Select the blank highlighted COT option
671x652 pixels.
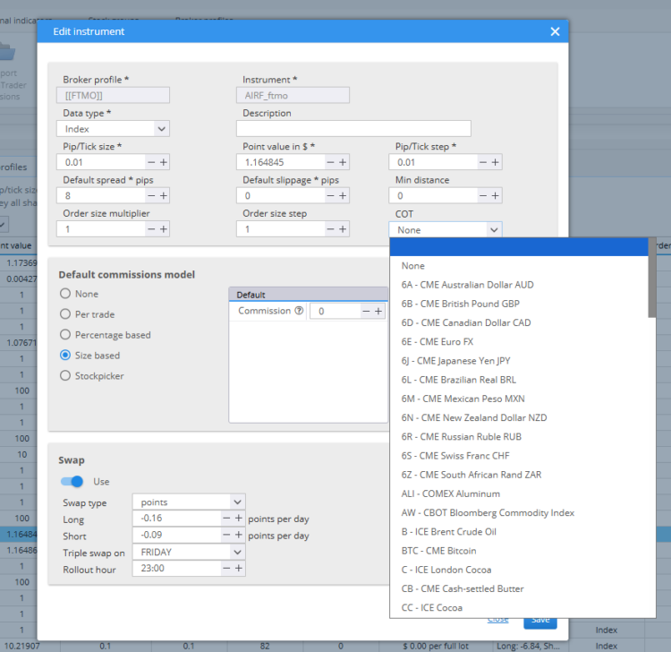(x=519, y=247)
